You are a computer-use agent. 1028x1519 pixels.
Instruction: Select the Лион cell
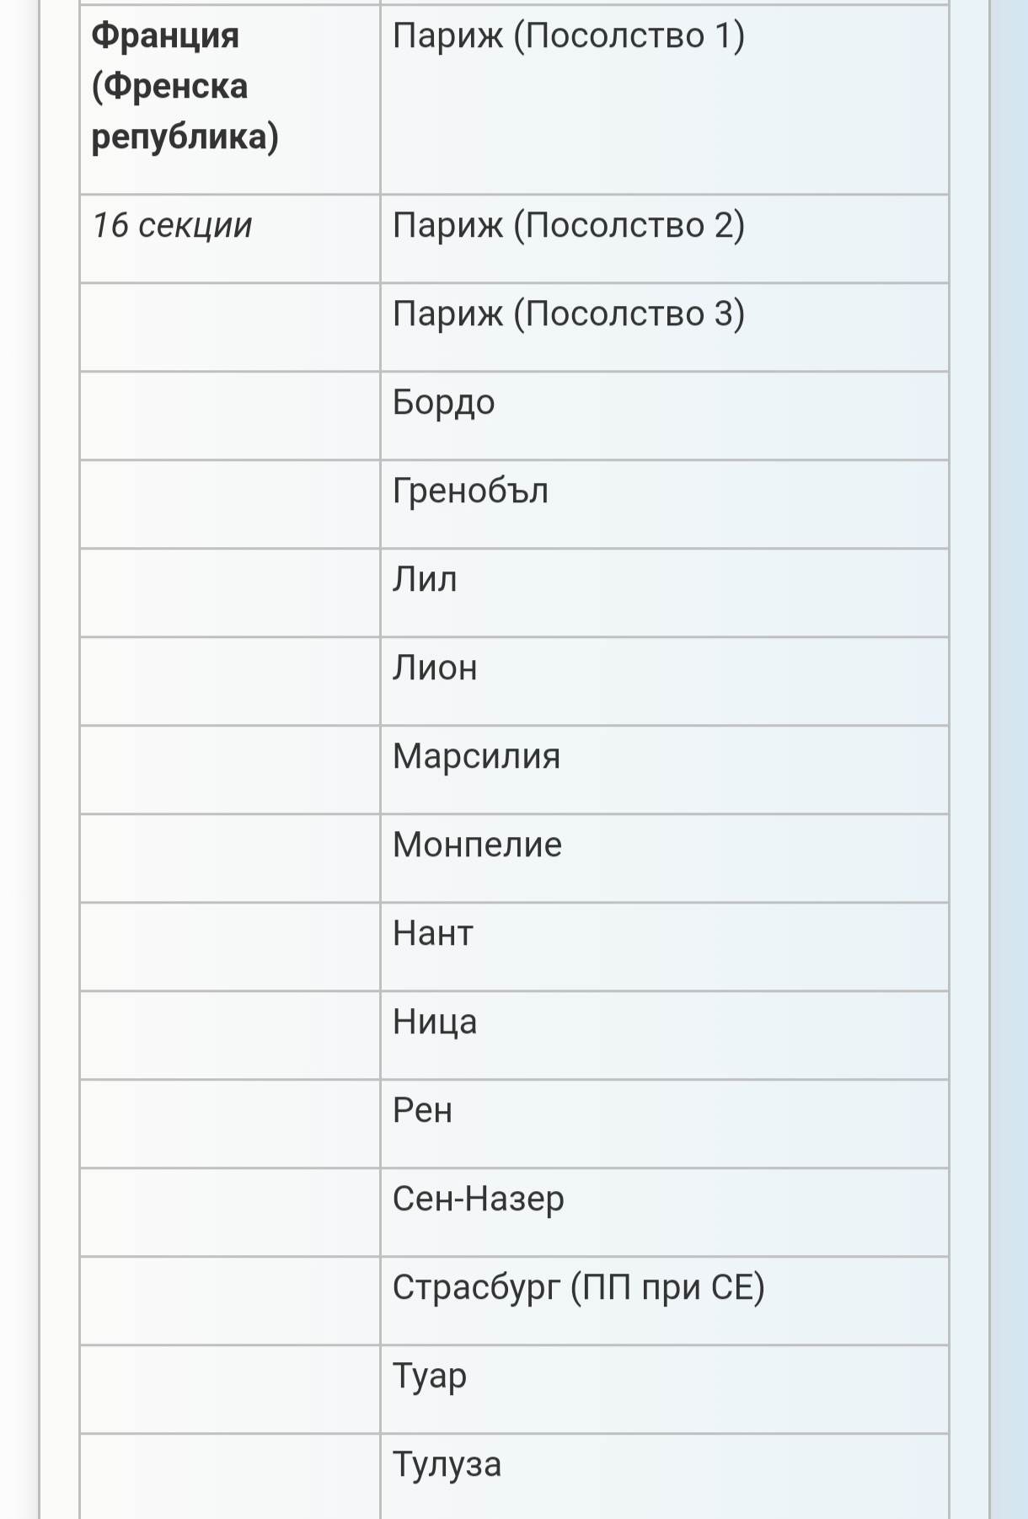[664, 681]
